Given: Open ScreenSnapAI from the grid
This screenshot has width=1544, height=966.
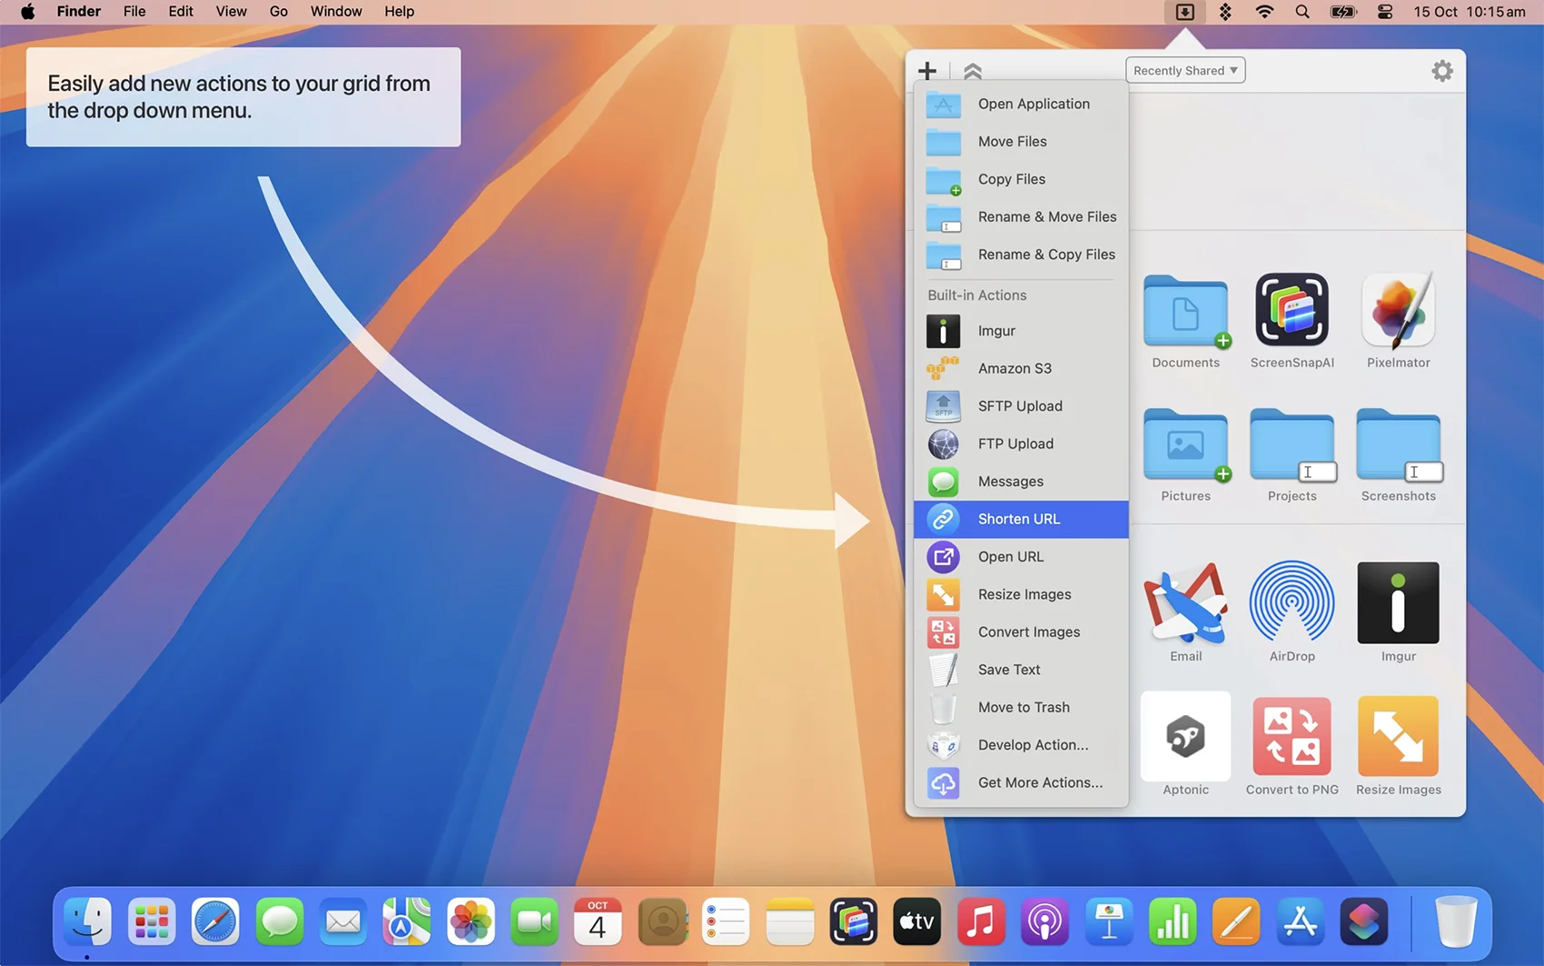Looking at the screenshot, I should [x=1292, y=311].
